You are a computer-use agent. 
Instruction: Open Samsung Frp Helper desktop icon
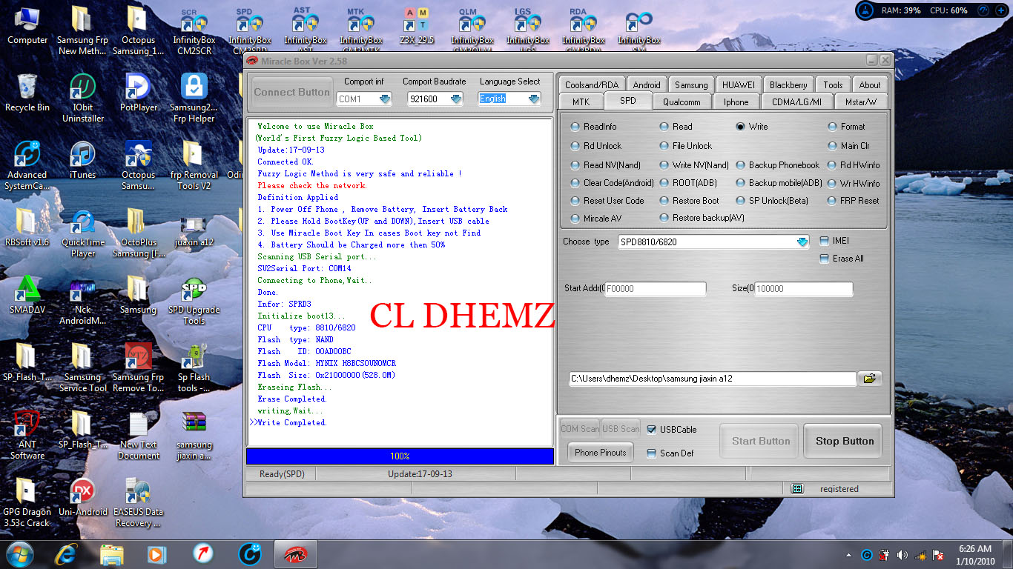[x=194, y=98]
